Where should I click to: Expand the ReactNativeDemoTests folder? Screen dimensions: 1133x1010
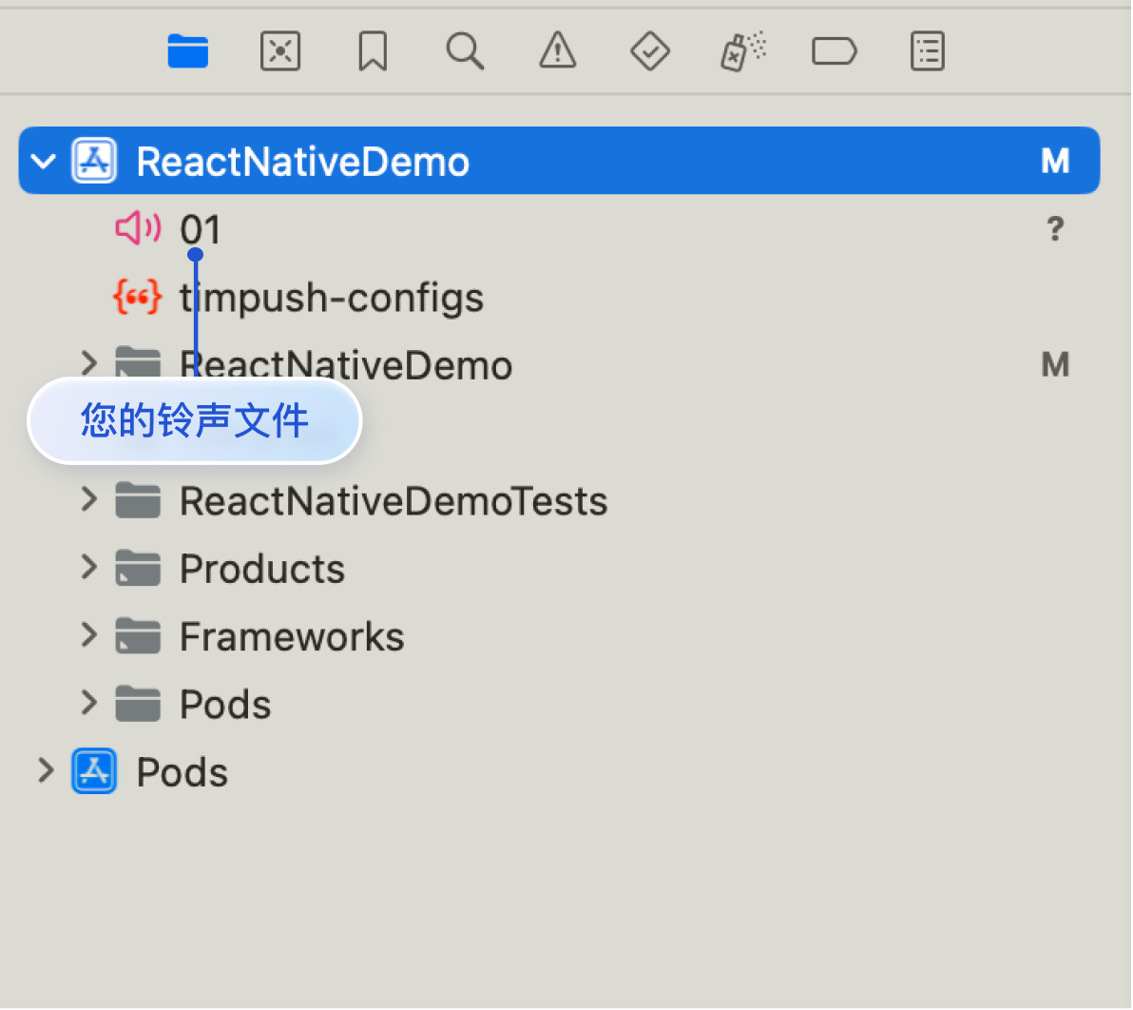click(89, 499)
